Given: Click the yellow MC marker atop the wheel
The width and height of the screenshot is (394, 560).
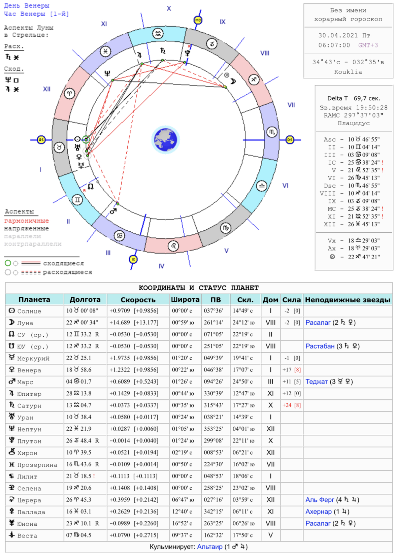Looking at the screenshot, I should pos(198,20).
